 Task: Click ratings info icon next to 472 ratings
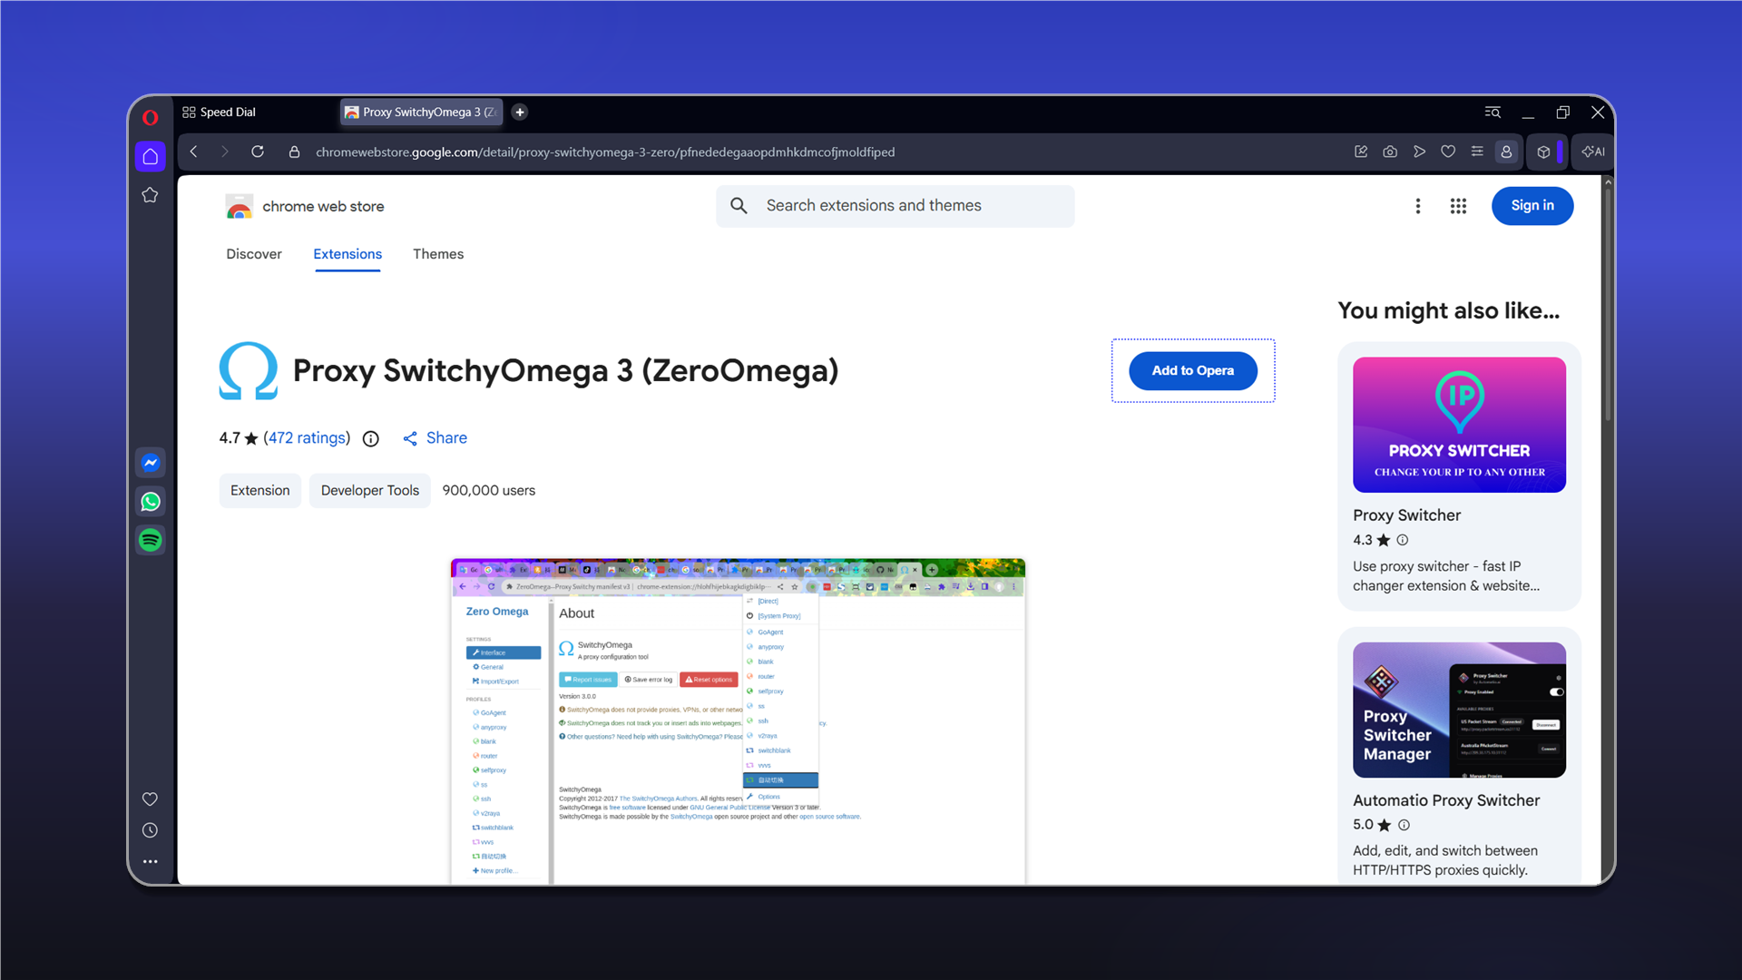click(x=371, y=439)
